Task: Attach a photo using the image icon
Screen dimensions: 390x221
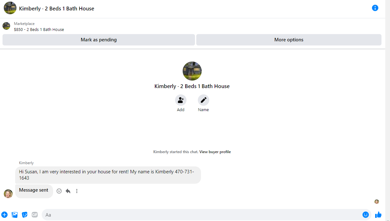Action: point(15,215)
